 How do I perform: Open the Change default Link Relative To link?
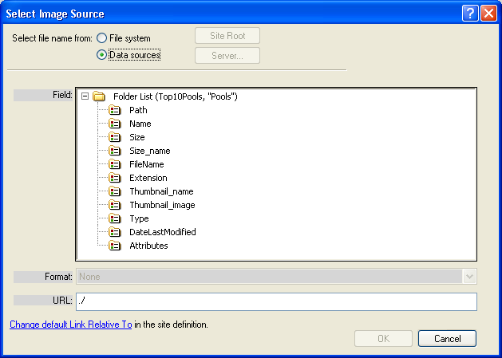pos(71,325)
